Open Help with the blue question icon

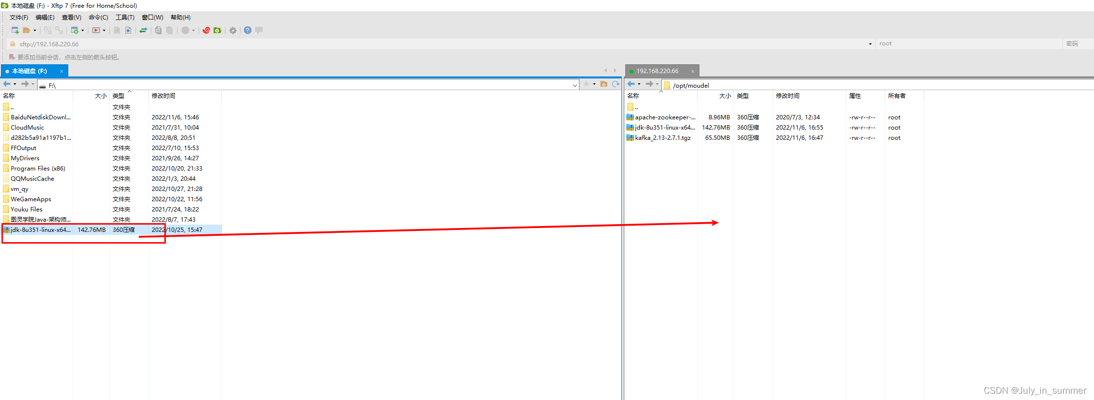pyautogui.click(x=248, y=30)
